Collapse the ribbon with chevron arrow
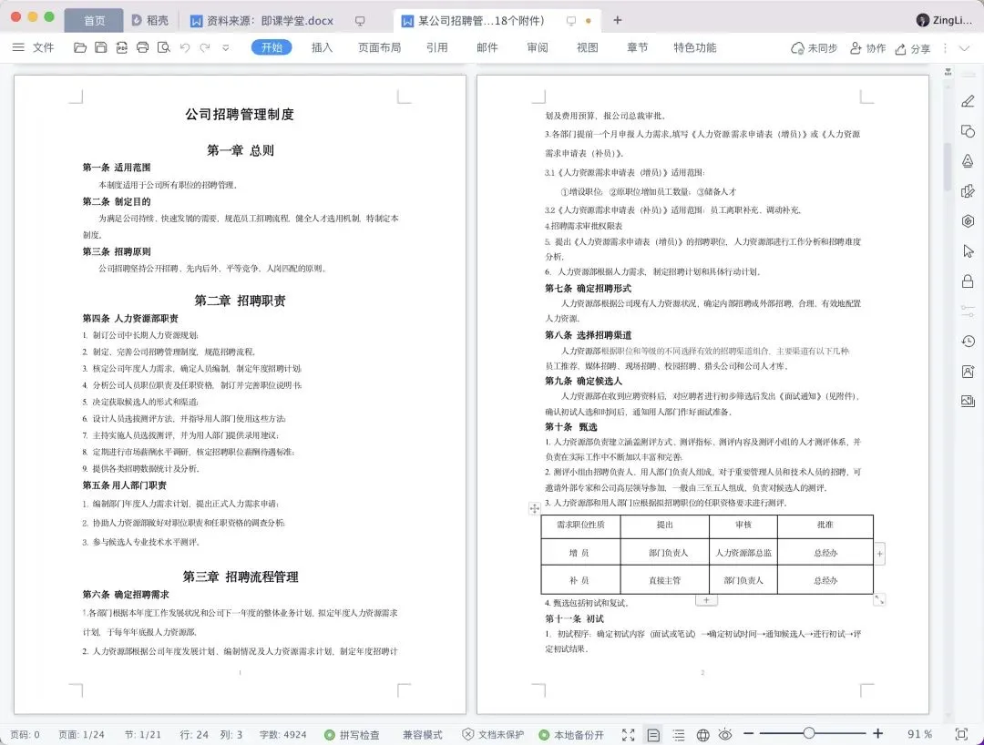 pos(965,48)
